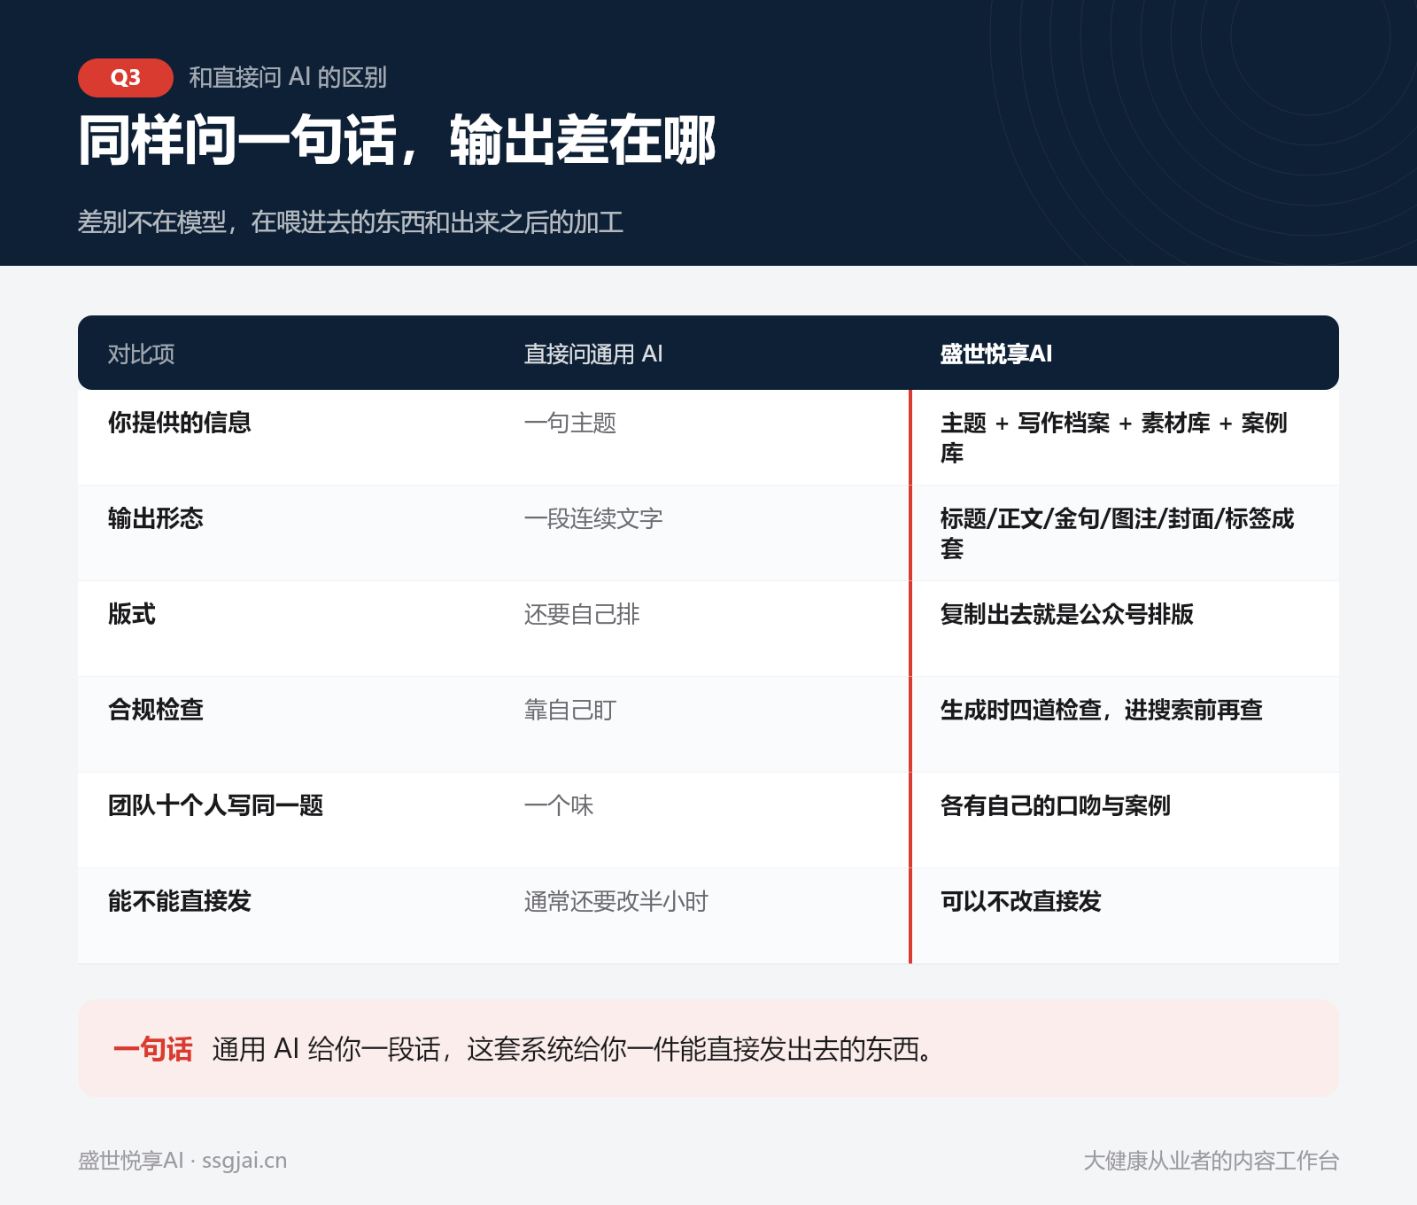Click the cell 一句主题
This screenshot has height=1205, width=1417.
[570, 423]
